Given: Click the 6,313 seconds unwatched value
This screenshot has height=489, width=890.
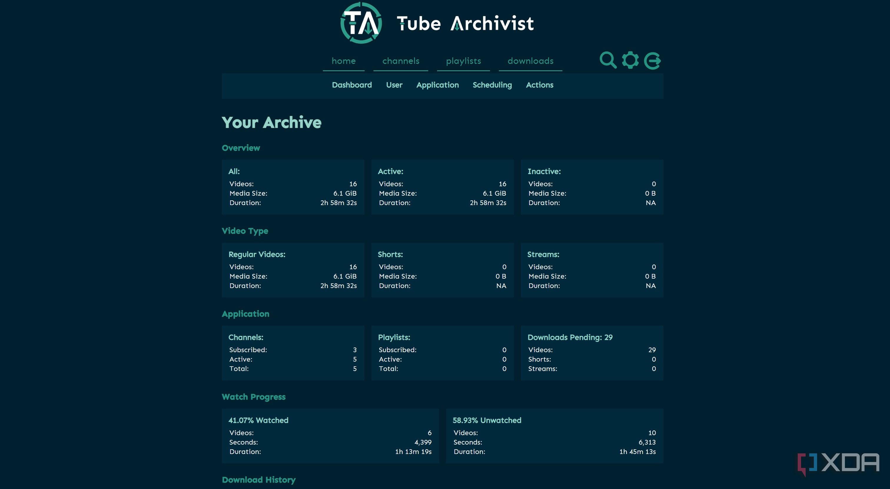Looking at the screenshot, I should pyautogui.click(x=647, y=443).
